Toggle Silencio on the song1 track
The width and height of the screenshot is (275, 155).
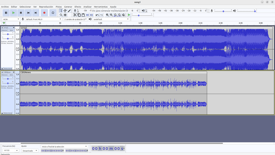tap(4, 30)
